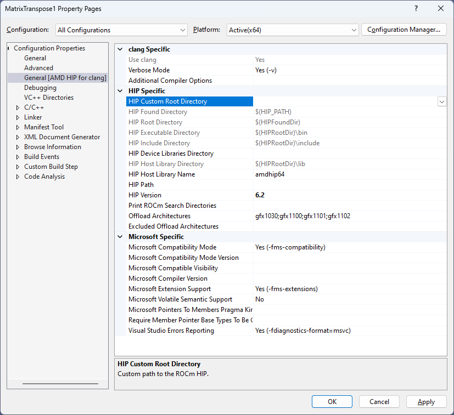Screen dimensions: 454x415
Task: Collapse the Microsoft Specific section
Action: click(x=121, y=237)
